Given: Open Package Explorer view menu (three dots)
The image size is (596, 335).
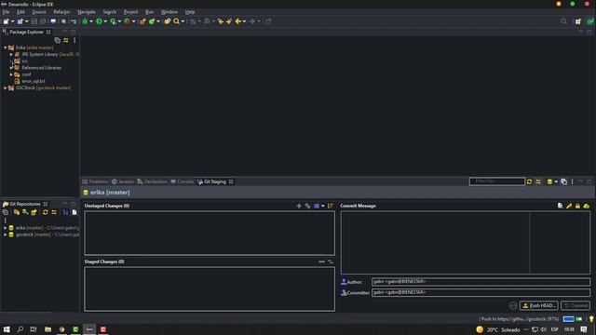Looking at the screenshot, I should pos(74,40).
